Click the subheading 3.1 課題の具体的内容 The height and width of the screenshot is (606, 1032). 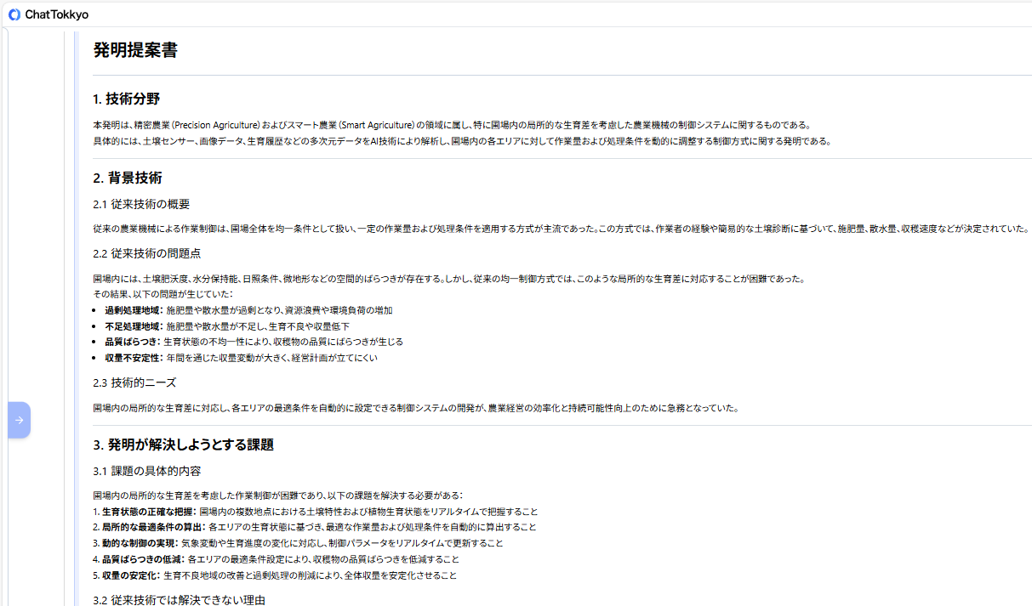click(x=147, y=471)
